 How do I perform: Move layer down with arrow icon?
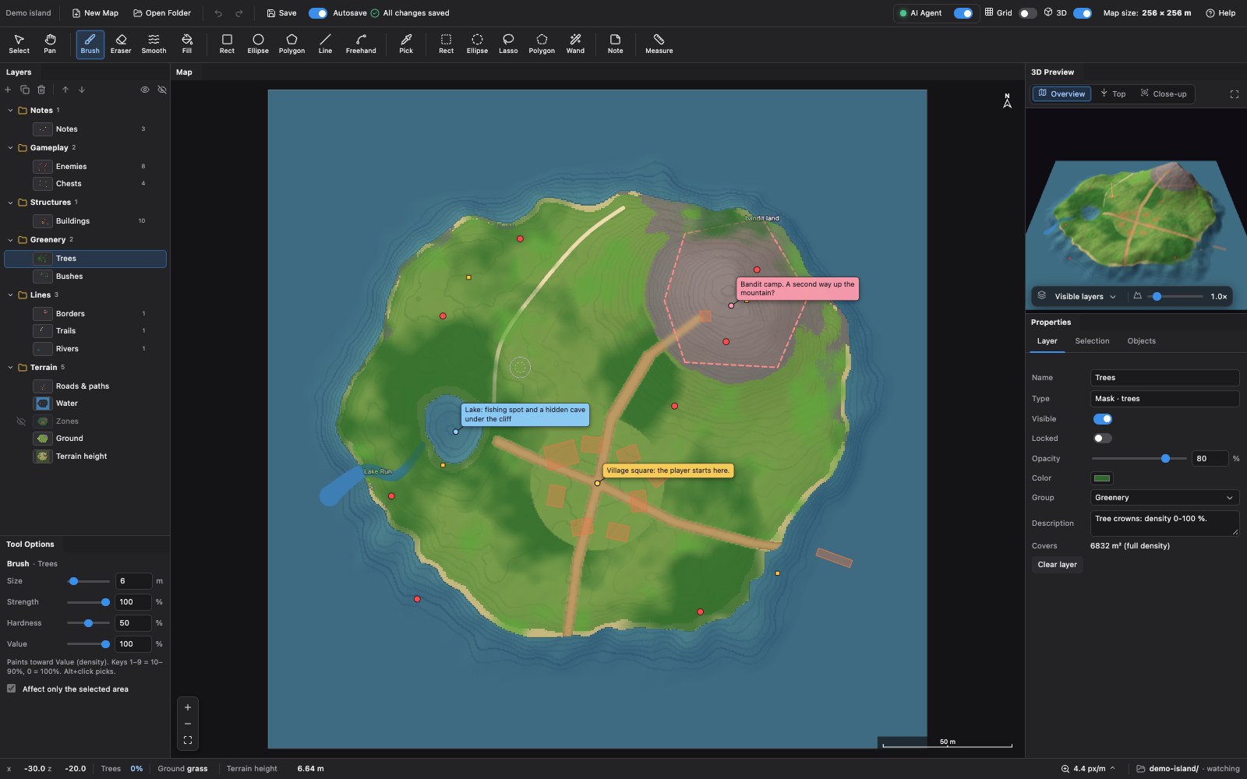(82, 90)
